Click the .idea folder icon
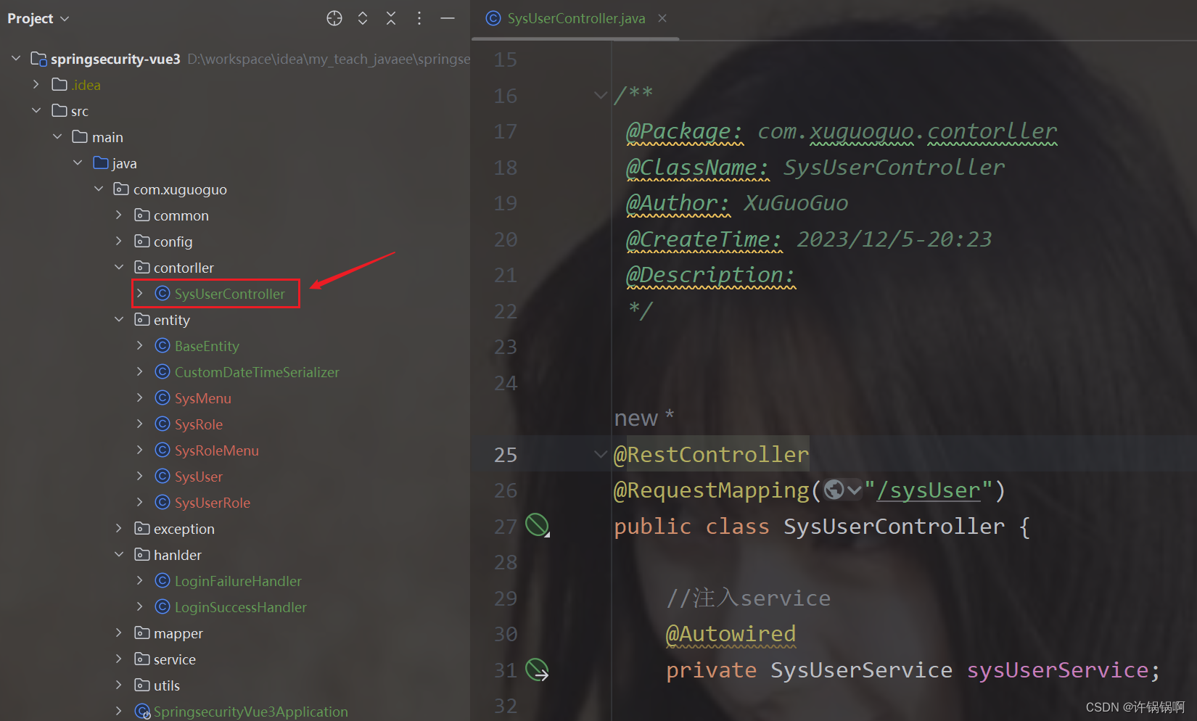1197x721 pixels. (x=59, y=84)
